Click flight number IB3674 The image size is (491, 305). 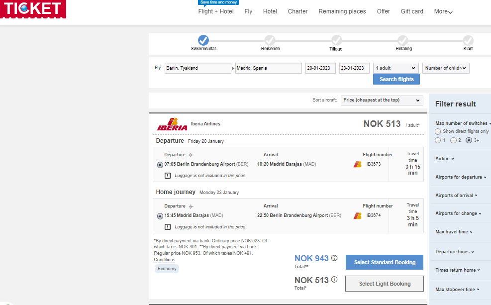point(374,215)
